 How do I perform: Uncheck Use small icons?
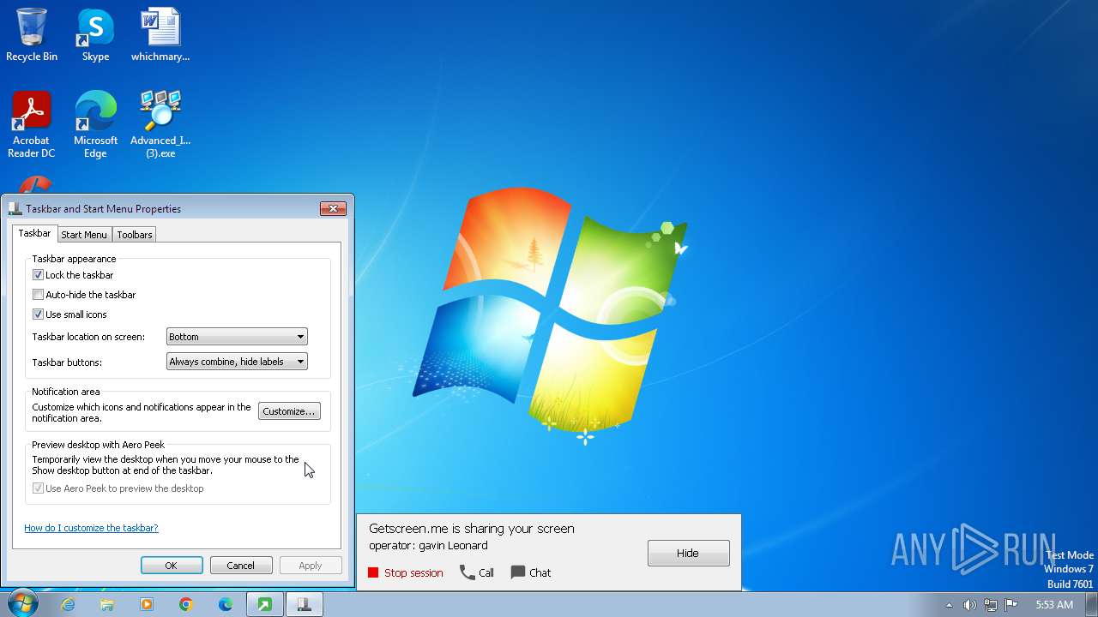38,314
